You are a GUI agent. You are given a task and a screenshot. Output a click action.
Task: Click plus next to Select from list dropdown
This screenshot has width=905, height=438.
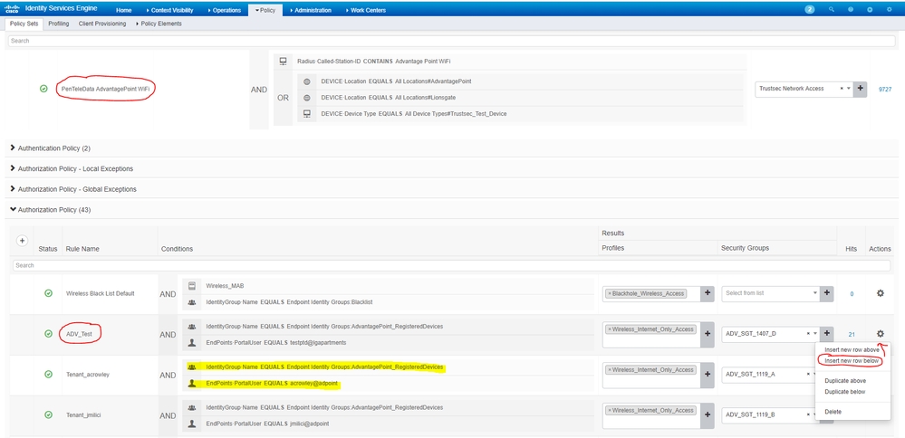point(828,293)
